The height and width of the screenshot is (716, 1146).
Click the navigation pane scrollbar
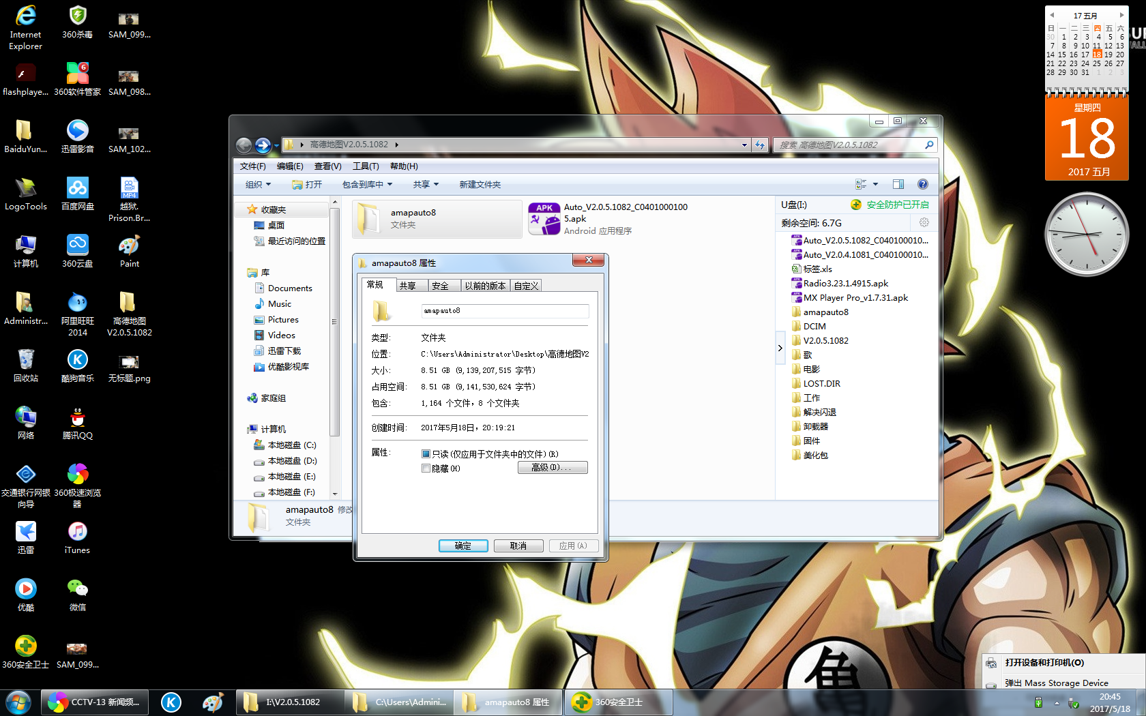click(334, 322)
